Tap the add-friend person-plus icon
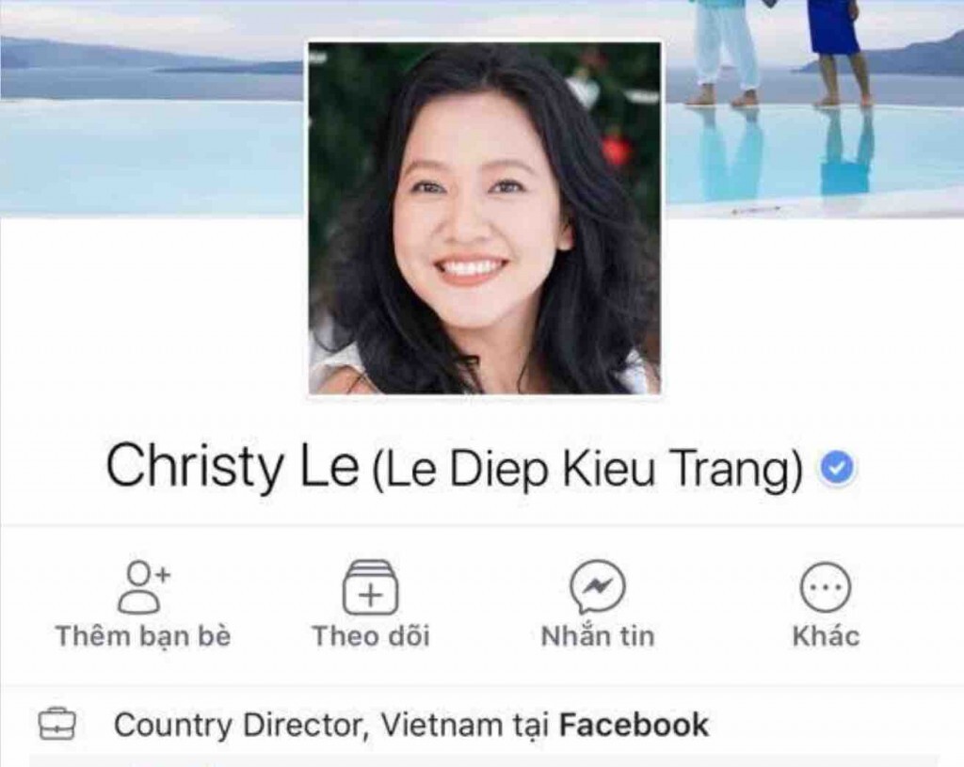964x767 pixels. (x=143, y=587)
